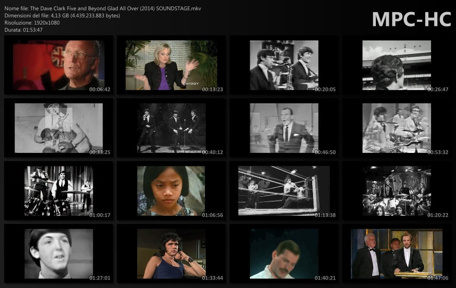Open the phone call thumbnail at 01:33:44
This screenshot has height=288, width=456.
pos(171,254)
